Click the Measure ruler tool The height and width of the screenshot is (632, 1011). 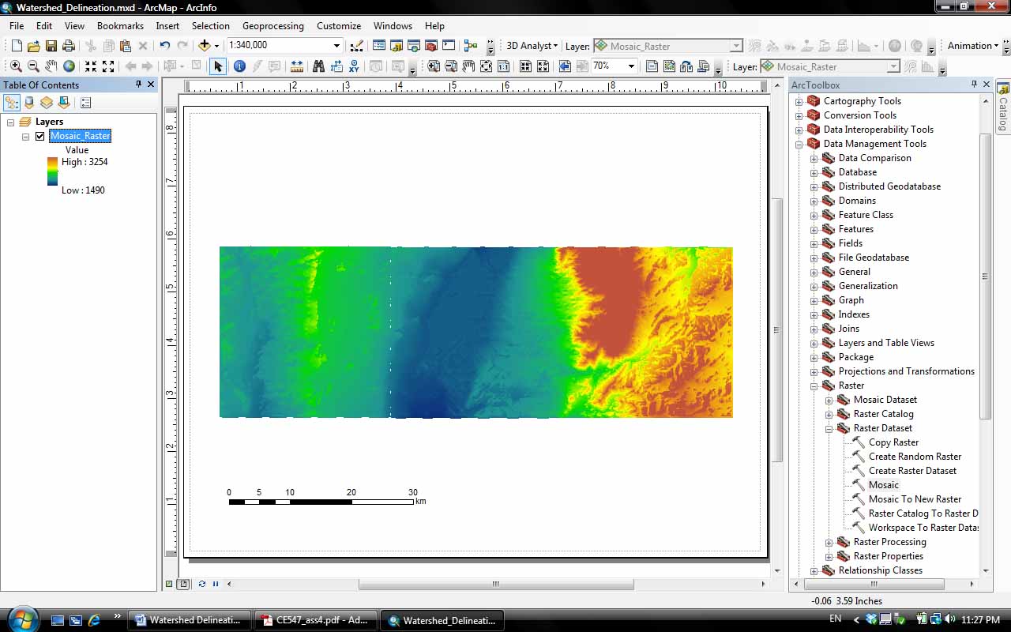(x=297, y=66)
